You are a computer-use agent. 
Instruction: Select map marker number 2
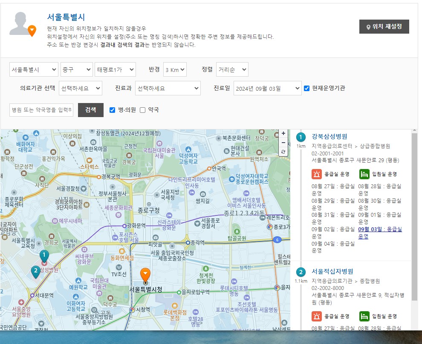point(35,272)
